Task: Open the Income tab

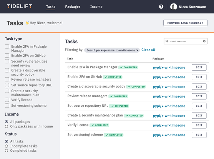Action: coord(96,7)
